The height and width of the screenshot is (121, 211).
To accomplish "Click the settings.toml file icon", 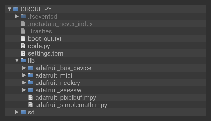I will [x=23, y=53].
